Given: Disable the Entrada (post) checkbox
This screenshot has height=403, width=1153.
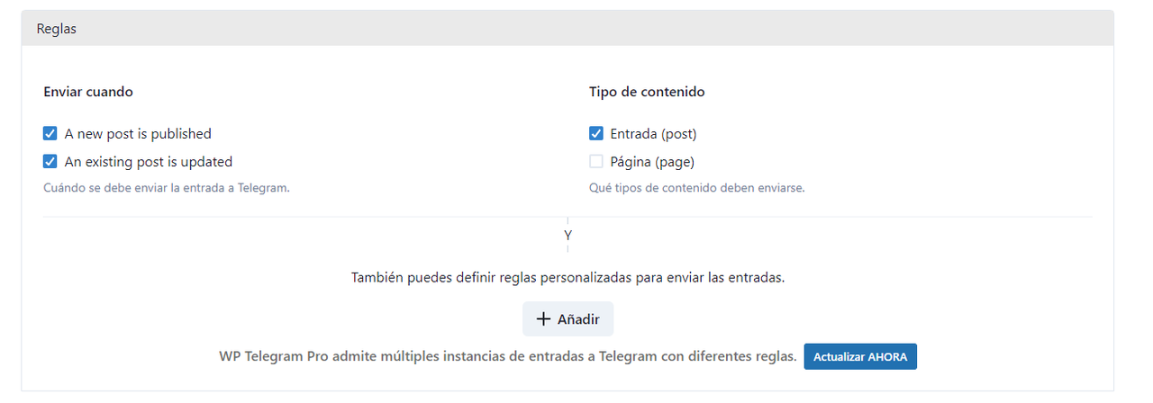Looking at the screenshot, I should [596, 134].
